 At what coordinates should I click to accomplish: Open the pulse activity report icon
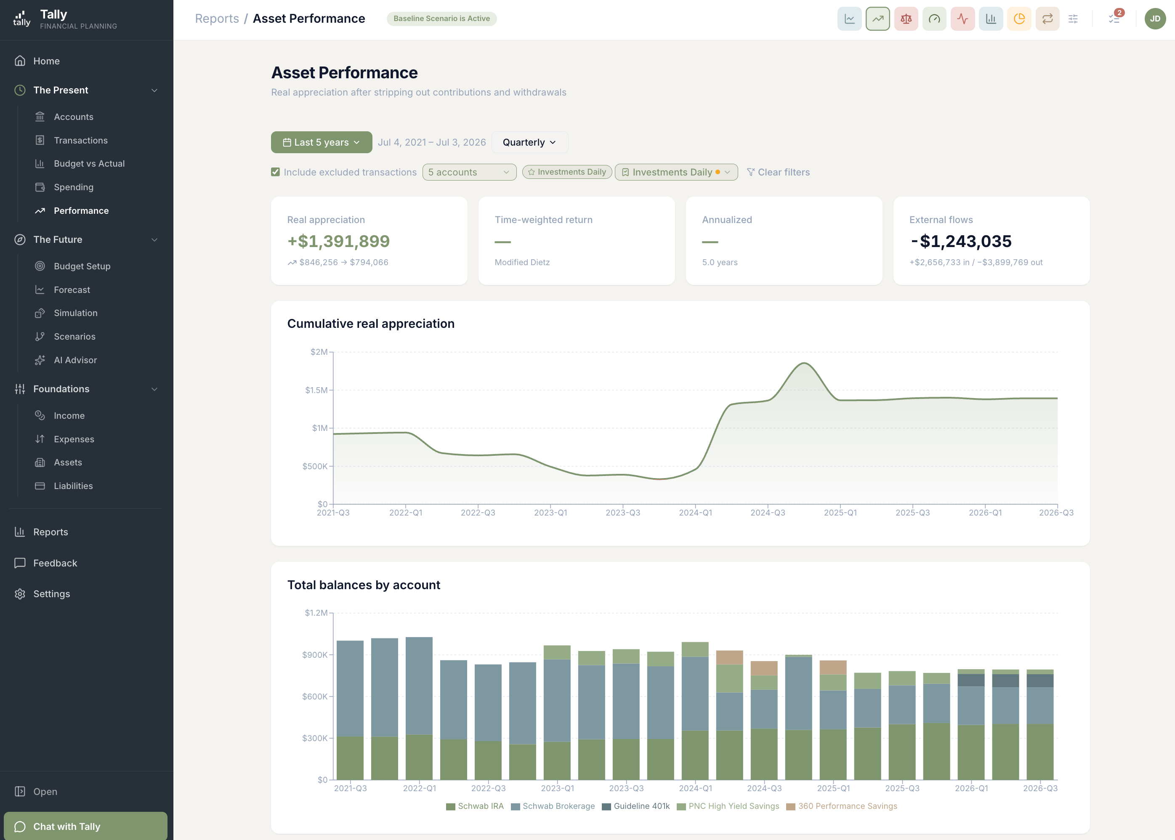(962, 19)
